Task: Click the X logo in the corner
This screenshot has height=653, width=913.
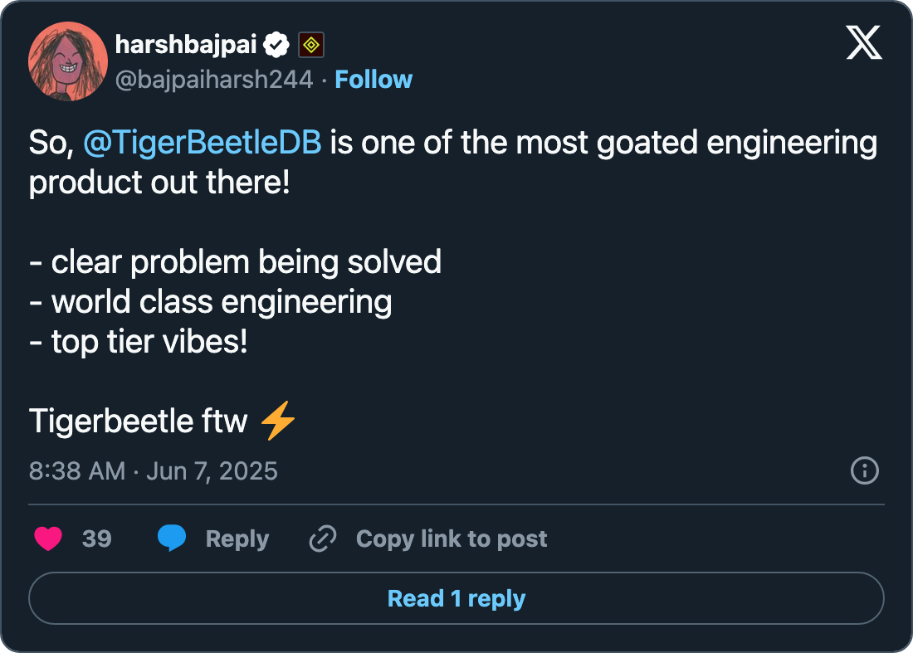Action: coord(864,41)
